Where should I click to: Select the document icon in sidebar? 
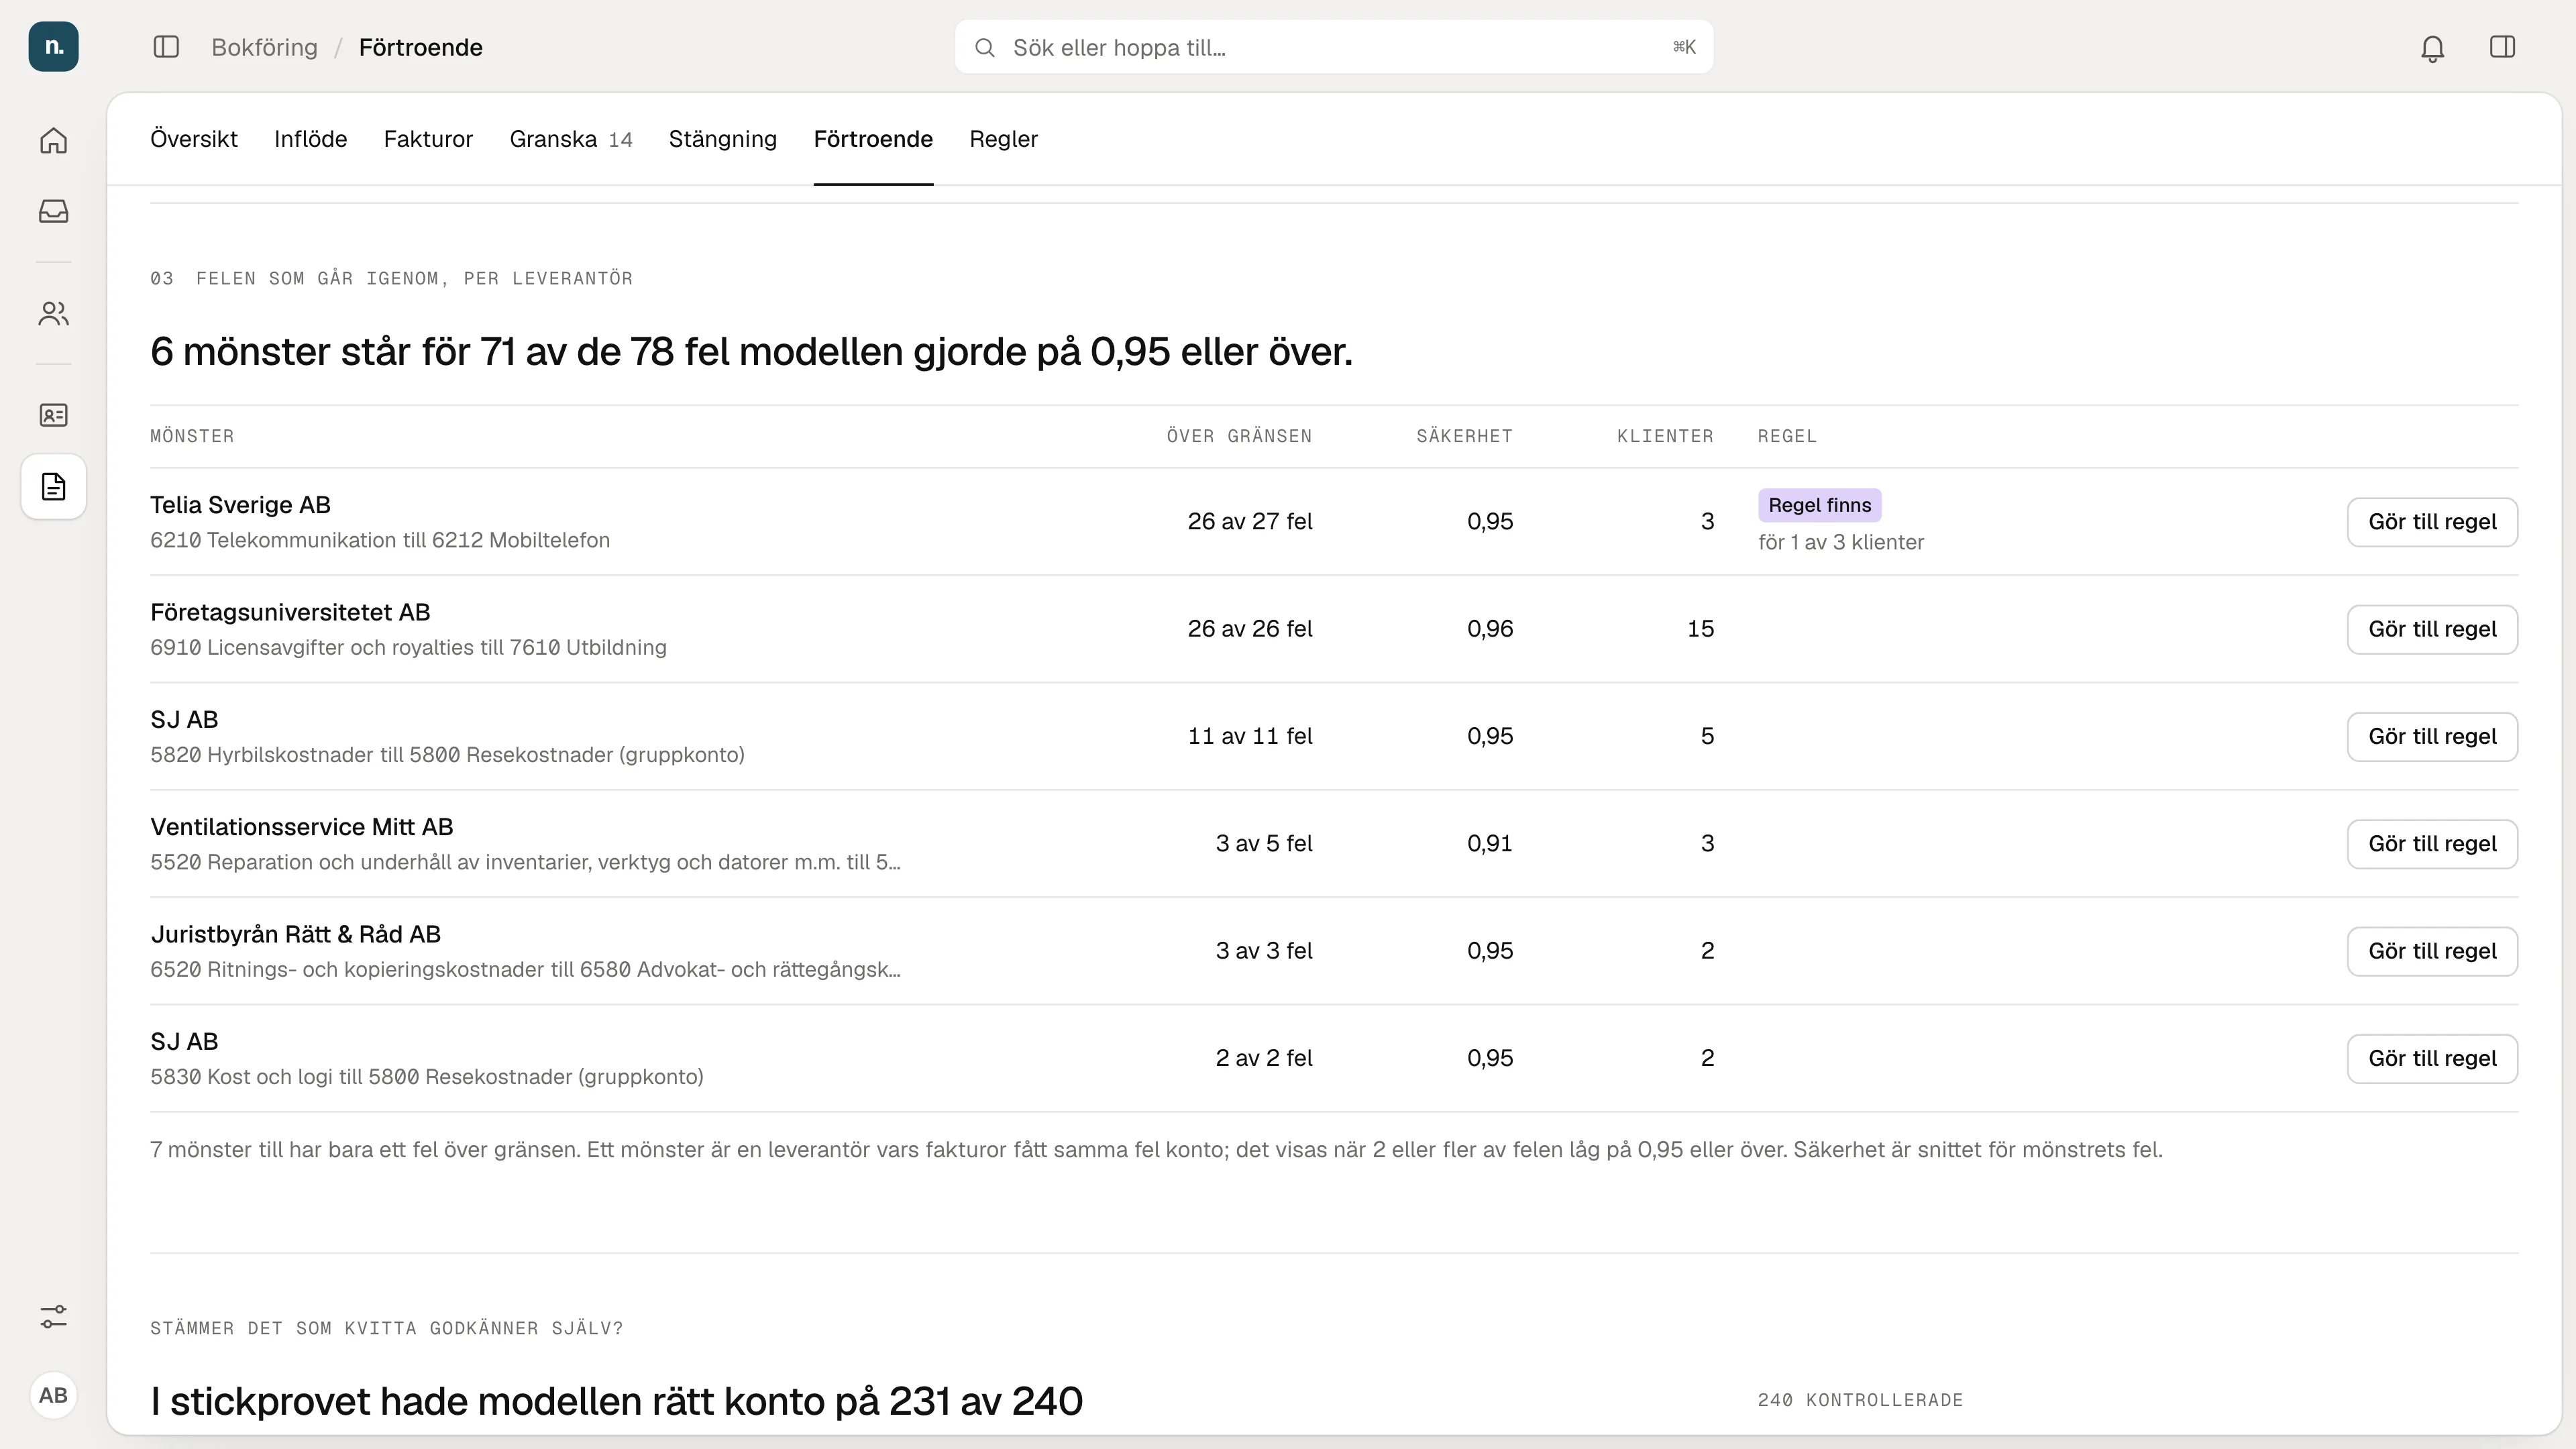tap(53, 487)
